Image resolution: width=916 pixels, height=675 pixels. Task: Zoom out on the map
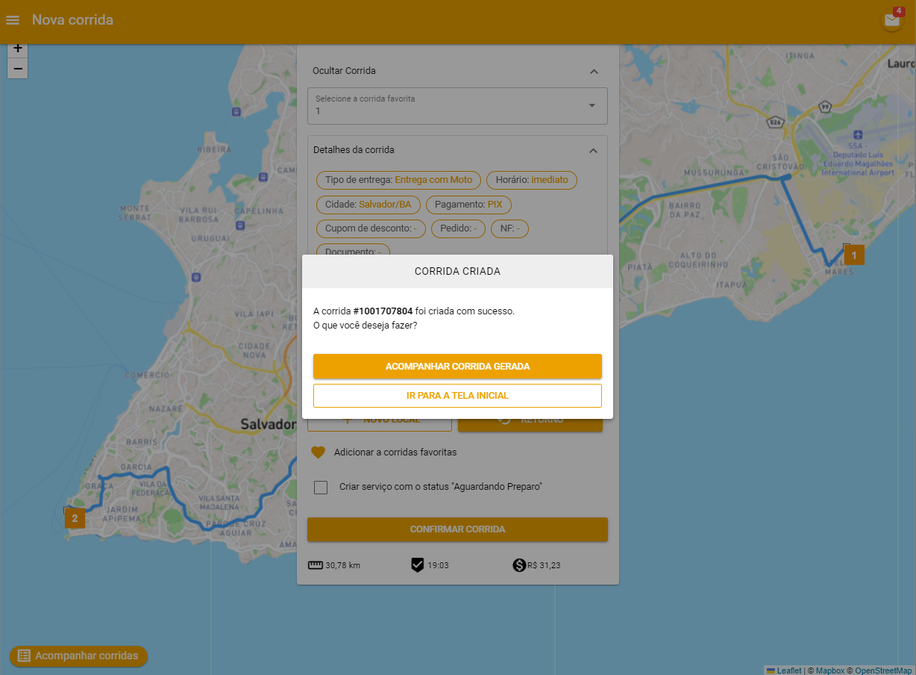pyautogui.click(x=18, y=69)
